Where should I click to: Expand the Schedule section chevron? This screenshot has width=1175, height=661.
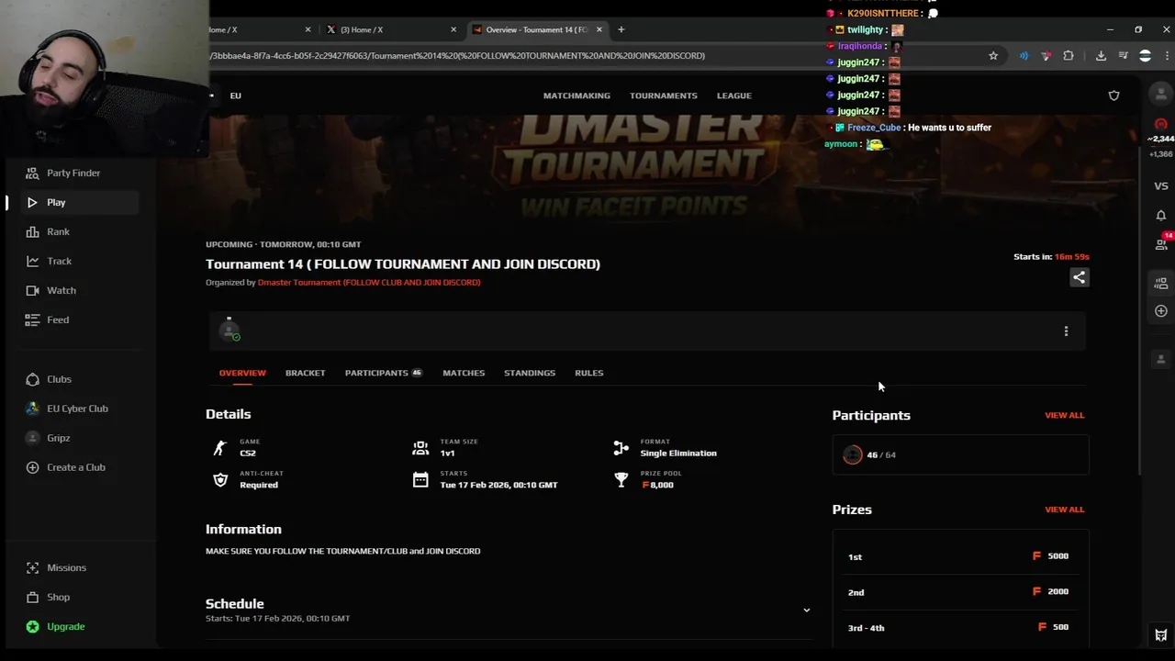(x=807, y=611)
